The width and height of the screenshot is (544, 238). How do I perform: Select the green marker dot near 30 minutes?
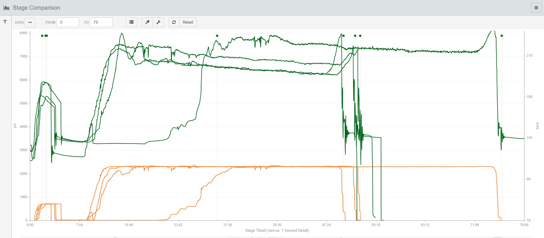(217, 36)
